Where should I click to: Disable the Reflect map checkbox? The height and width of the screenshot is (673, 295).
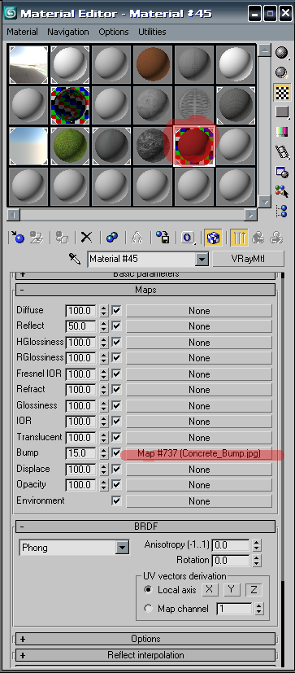(x=116, y=326)
